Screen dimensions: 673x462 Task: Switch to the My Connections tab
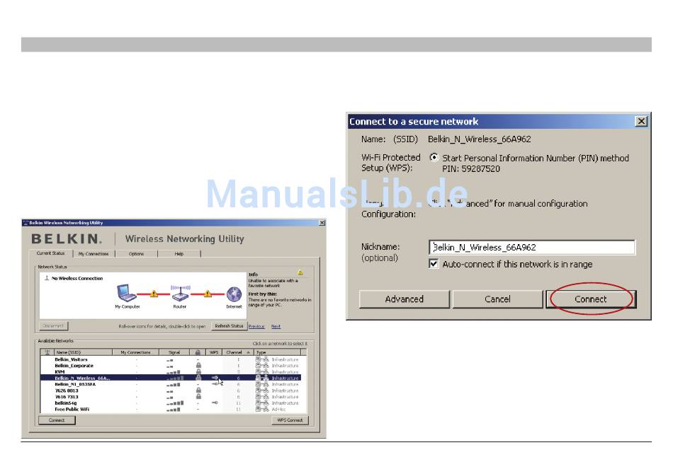pos(93,253)
